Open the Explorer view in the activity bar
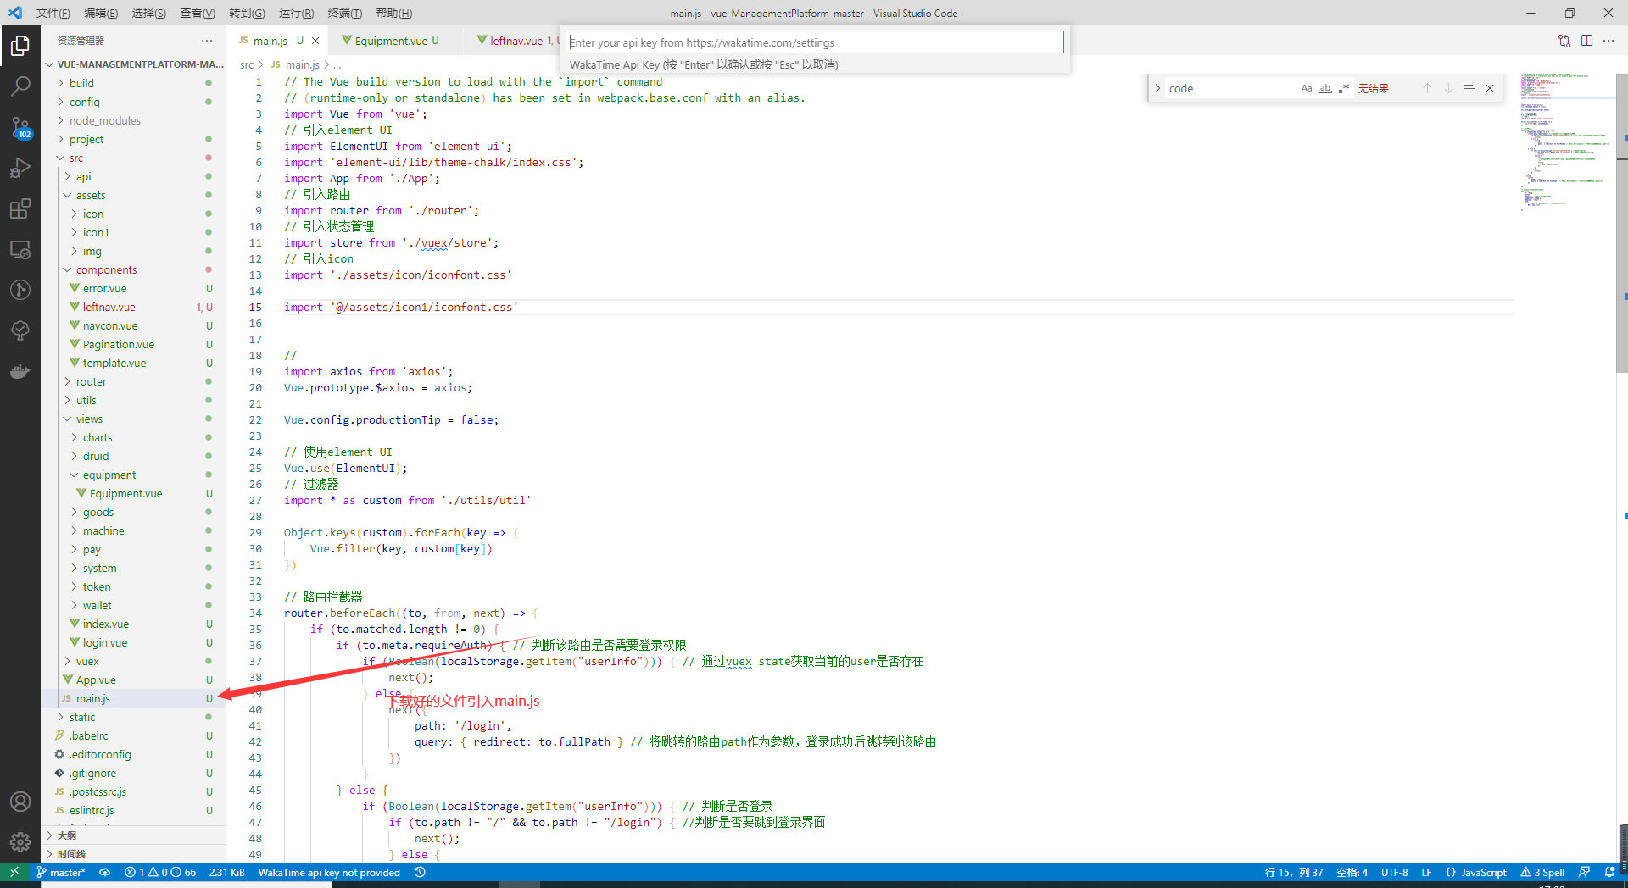 [20, 46]
